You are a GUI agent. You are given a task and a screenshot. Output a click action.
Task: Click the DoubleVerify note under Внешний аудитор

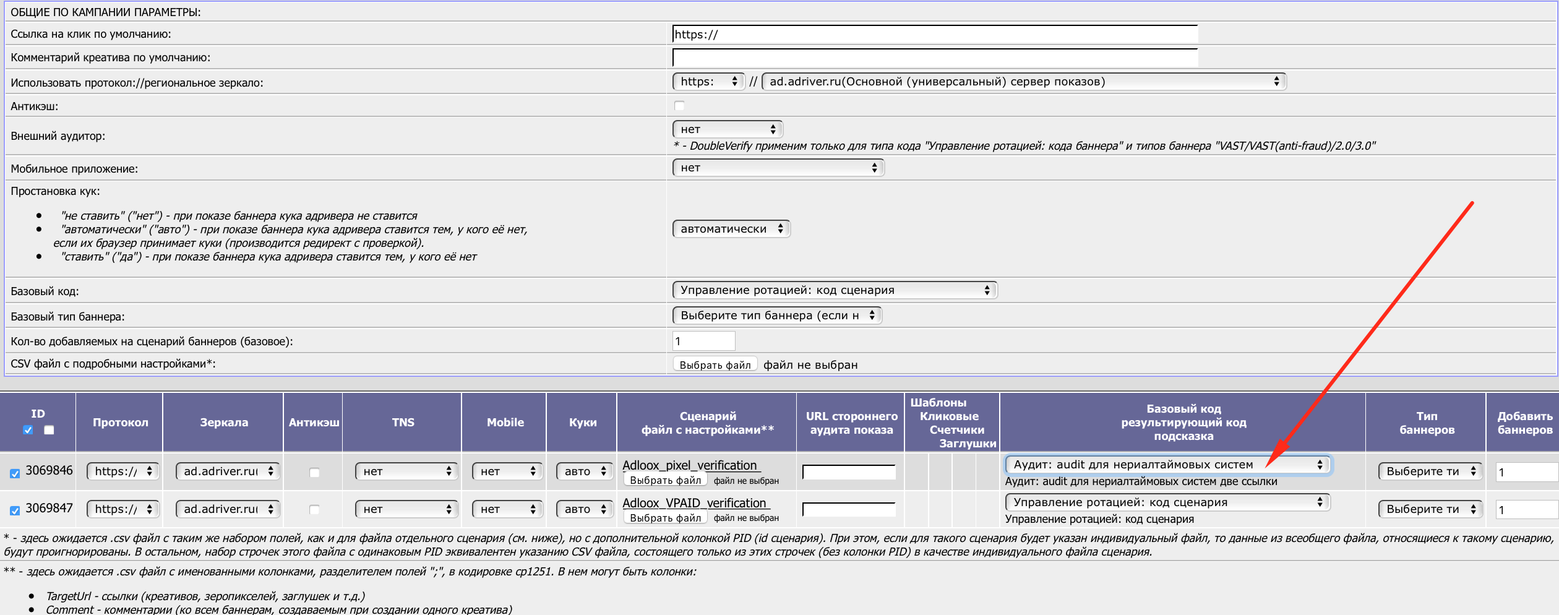pyautogui.click(x=1024, y=146)
